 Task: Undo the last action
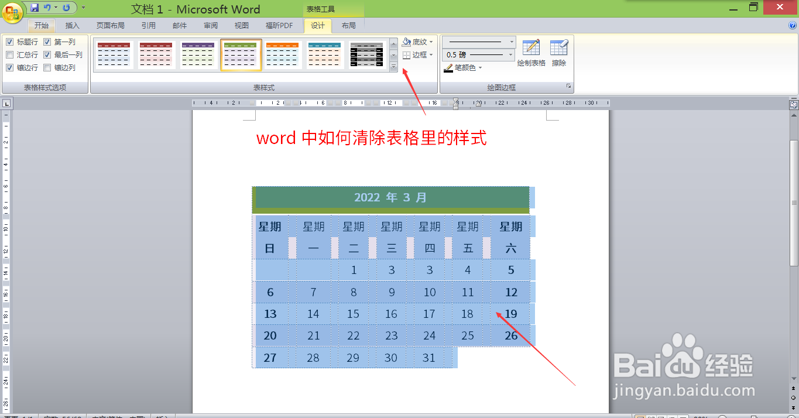coord(47,8)
